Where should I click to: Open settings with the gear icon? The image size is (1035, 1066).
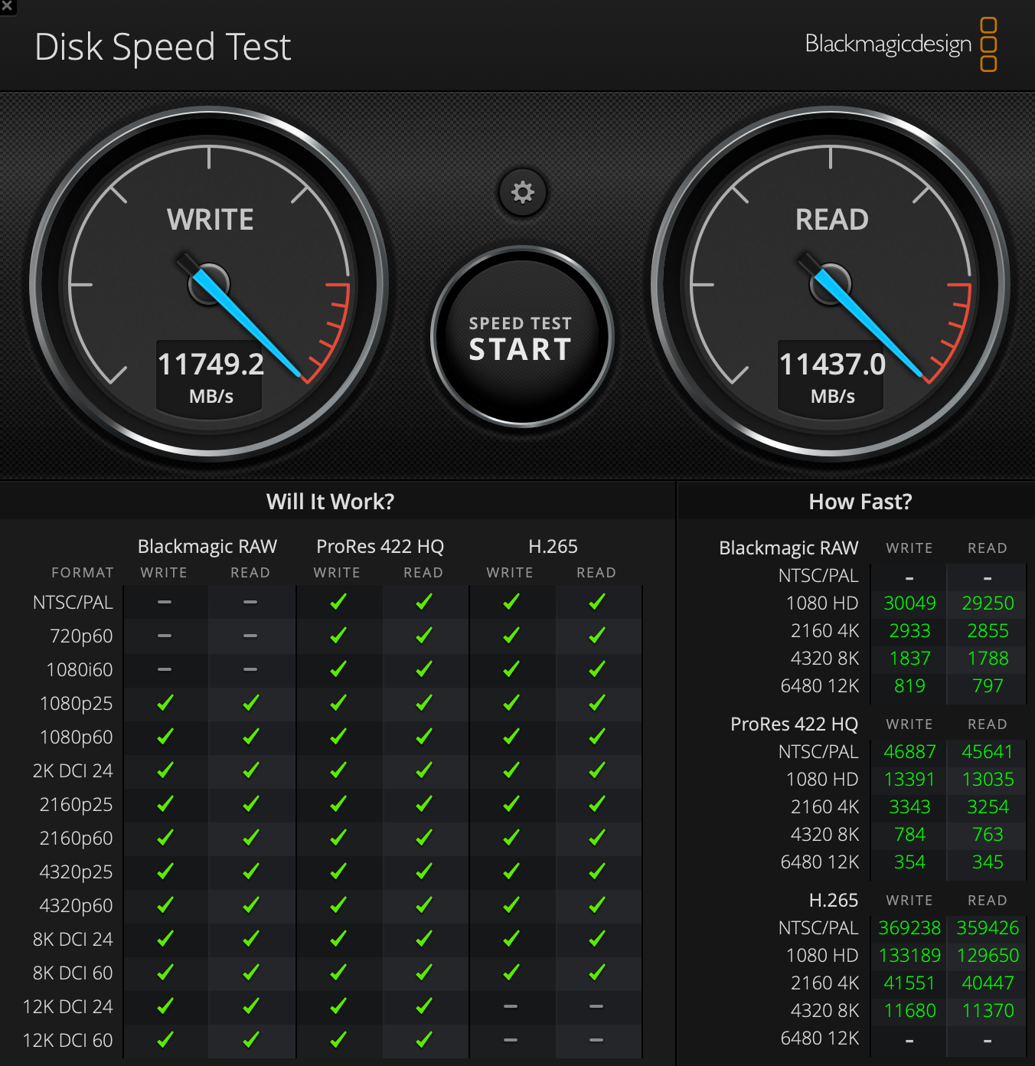[x=523, y=191]
